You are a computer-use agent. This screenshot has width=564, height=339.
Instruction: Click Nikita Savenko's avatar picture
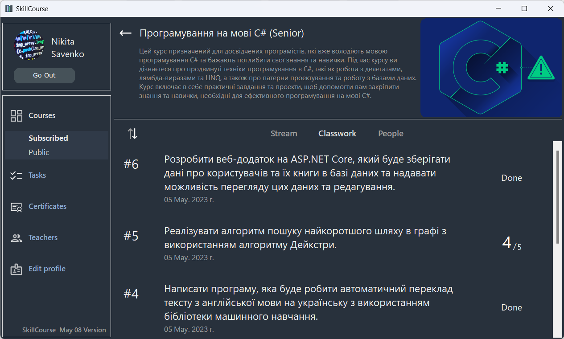tap(29, 45)
